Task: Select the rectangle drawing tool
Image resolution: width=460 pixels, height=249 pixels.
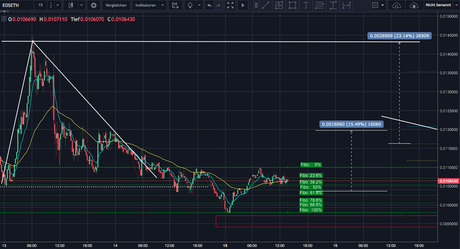Action: pyautogui.click(x=293, y=5)
